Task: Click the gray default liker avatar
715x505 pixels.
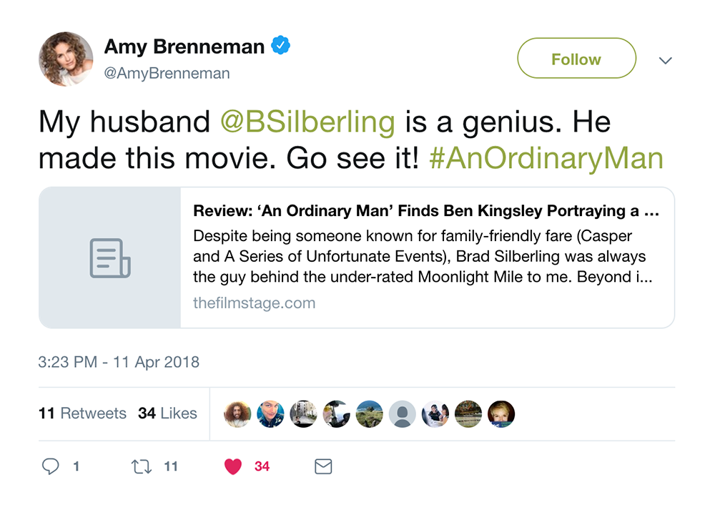Action: coord(402,414)
